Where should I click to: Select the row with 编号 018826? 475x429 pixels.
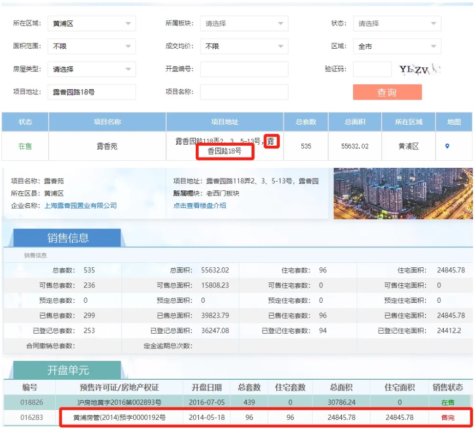[x=237, y=402]
